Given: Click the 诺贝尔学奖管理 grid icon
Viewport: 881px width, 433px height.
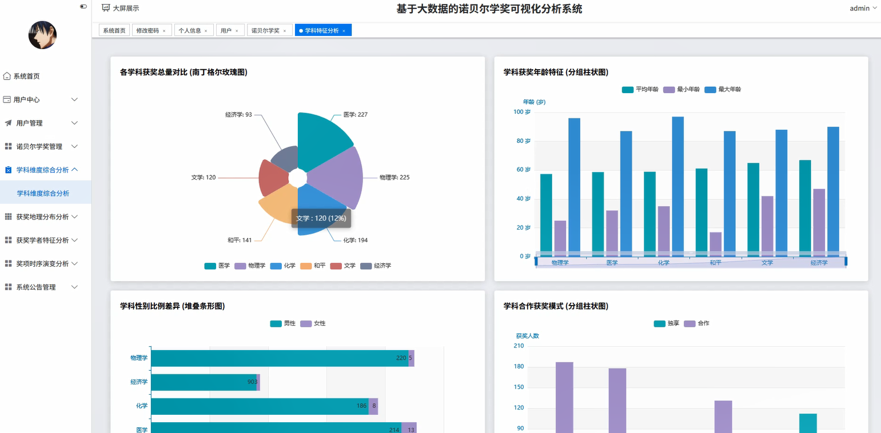Looking at the screenshot, I should [8, 146].
